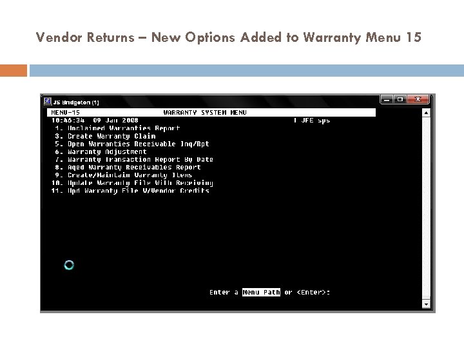Select option 11 Upd Warranty File W/Vendor Credits

pyautogui.click(x=130, y=191)
